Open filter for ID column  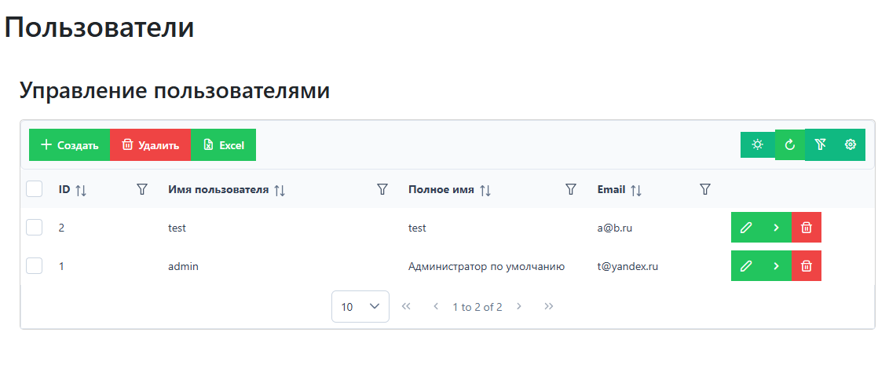(142, 189)
